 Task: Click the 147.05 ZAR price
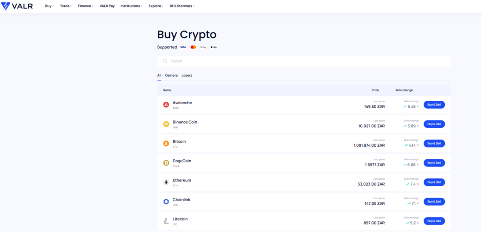point(374,203)
